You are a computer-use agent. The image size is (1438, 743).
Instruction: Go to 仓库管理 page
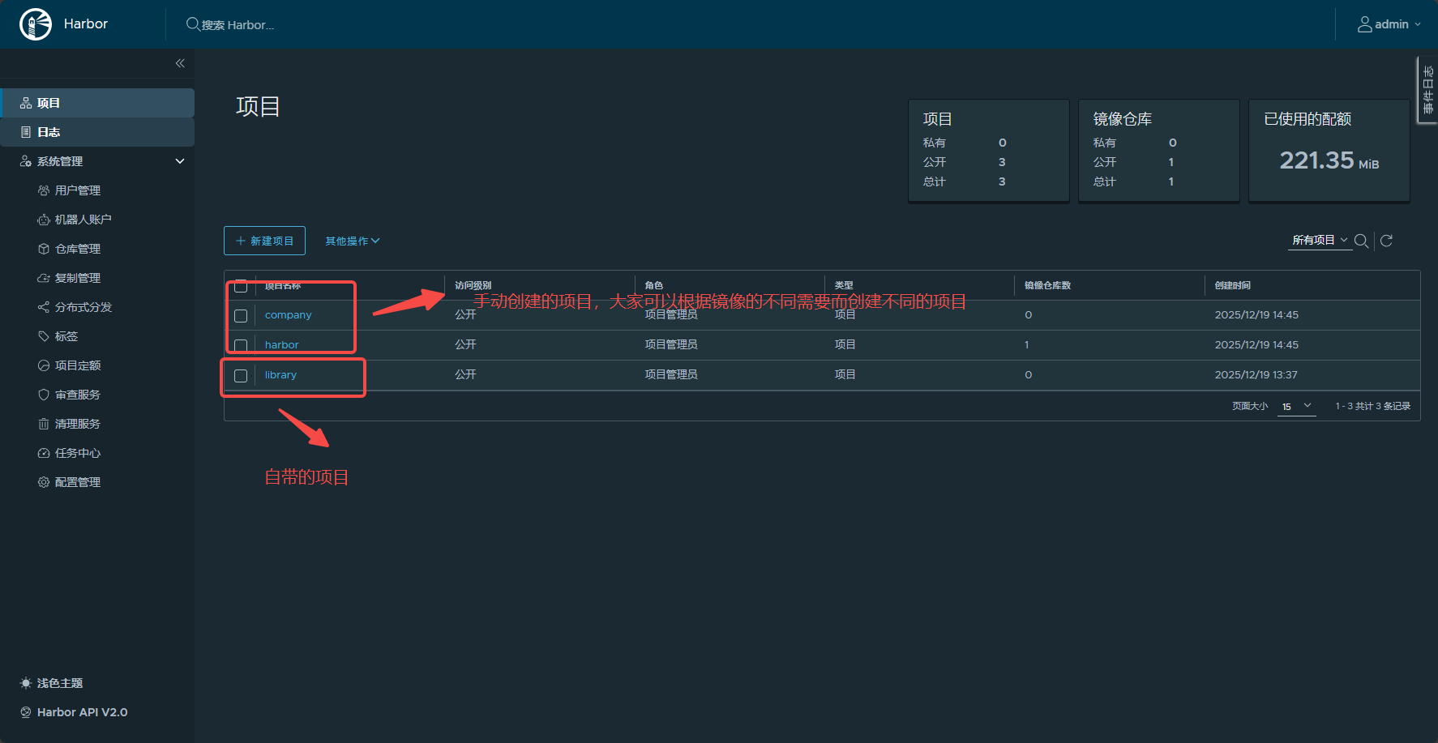(78, 249)
